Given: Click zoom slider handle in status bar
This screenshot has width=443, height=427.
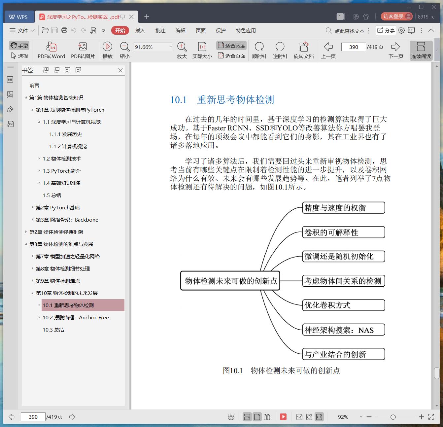Looking at the screenshot, I should click(x=393, y=417).
